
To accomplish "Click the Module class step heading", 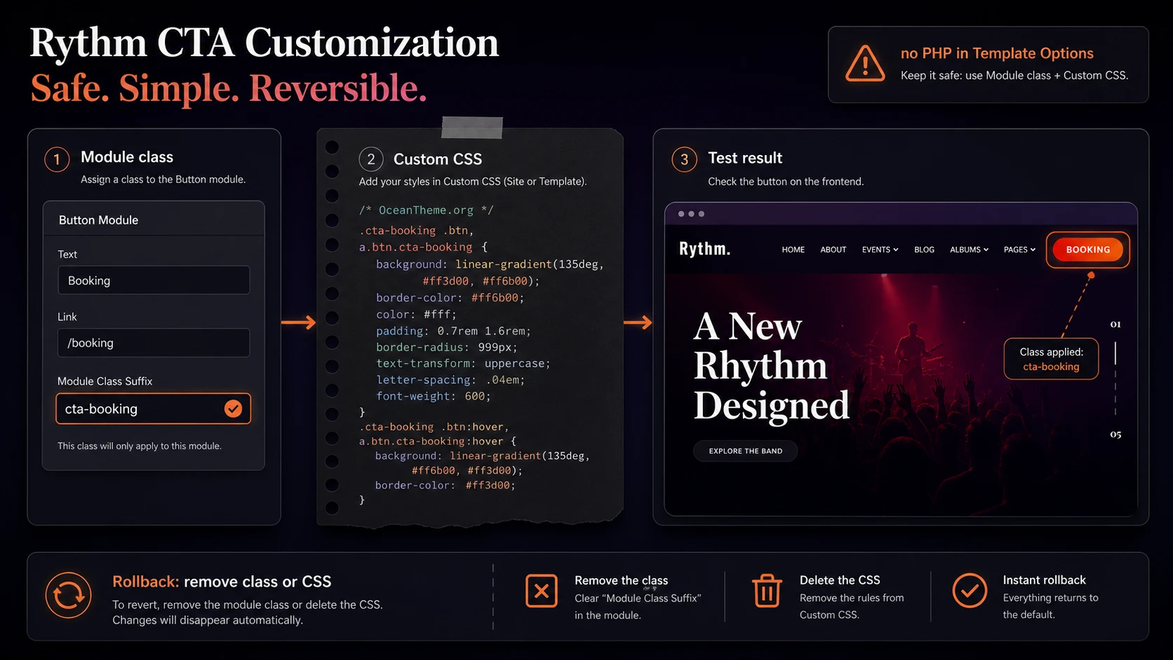I will click(127, 157).
